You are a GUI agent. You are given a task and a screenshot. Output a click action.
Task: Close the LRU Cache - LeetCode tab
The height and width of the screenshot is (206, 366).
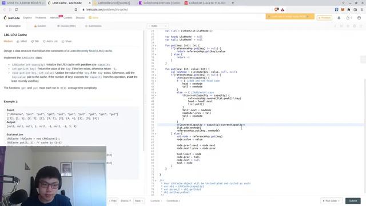[x=90, y=3]
